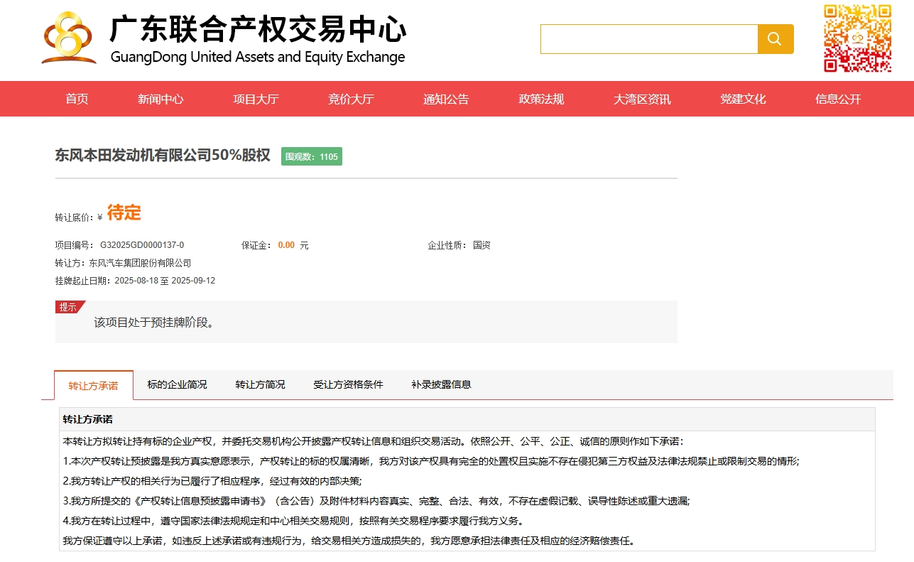Click the 国资 enterprise nature value
The image size is (914, 562).
[482, 245]
